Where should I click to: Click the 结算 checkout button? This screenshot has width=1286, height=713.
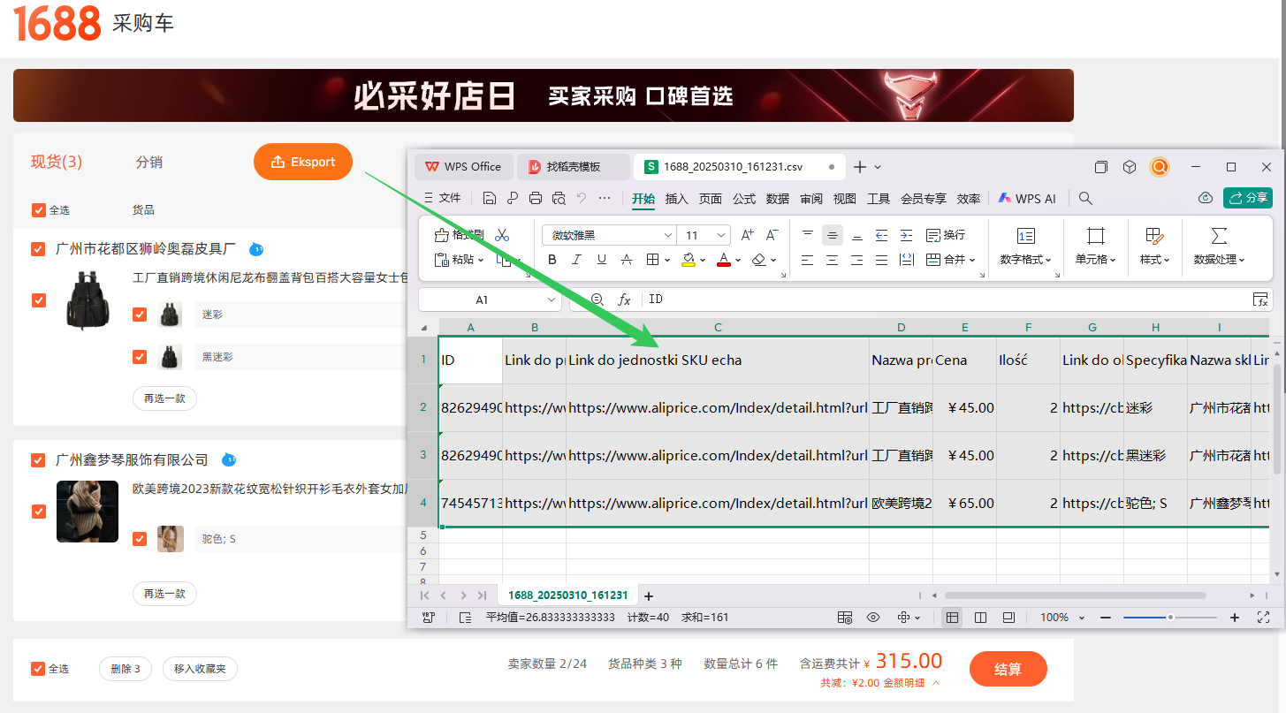(1008, 669)
